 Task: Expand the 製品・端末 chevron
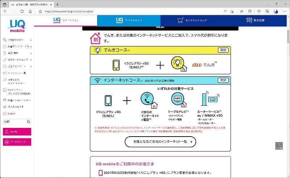pos(31,53)
